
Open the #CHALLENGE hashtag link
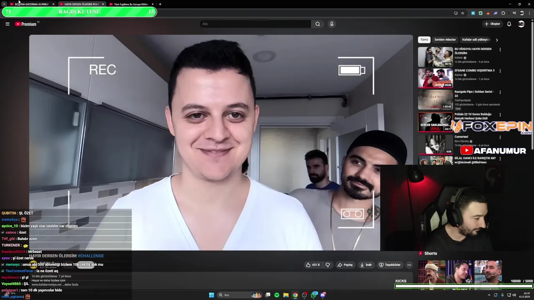click(91, 256)
